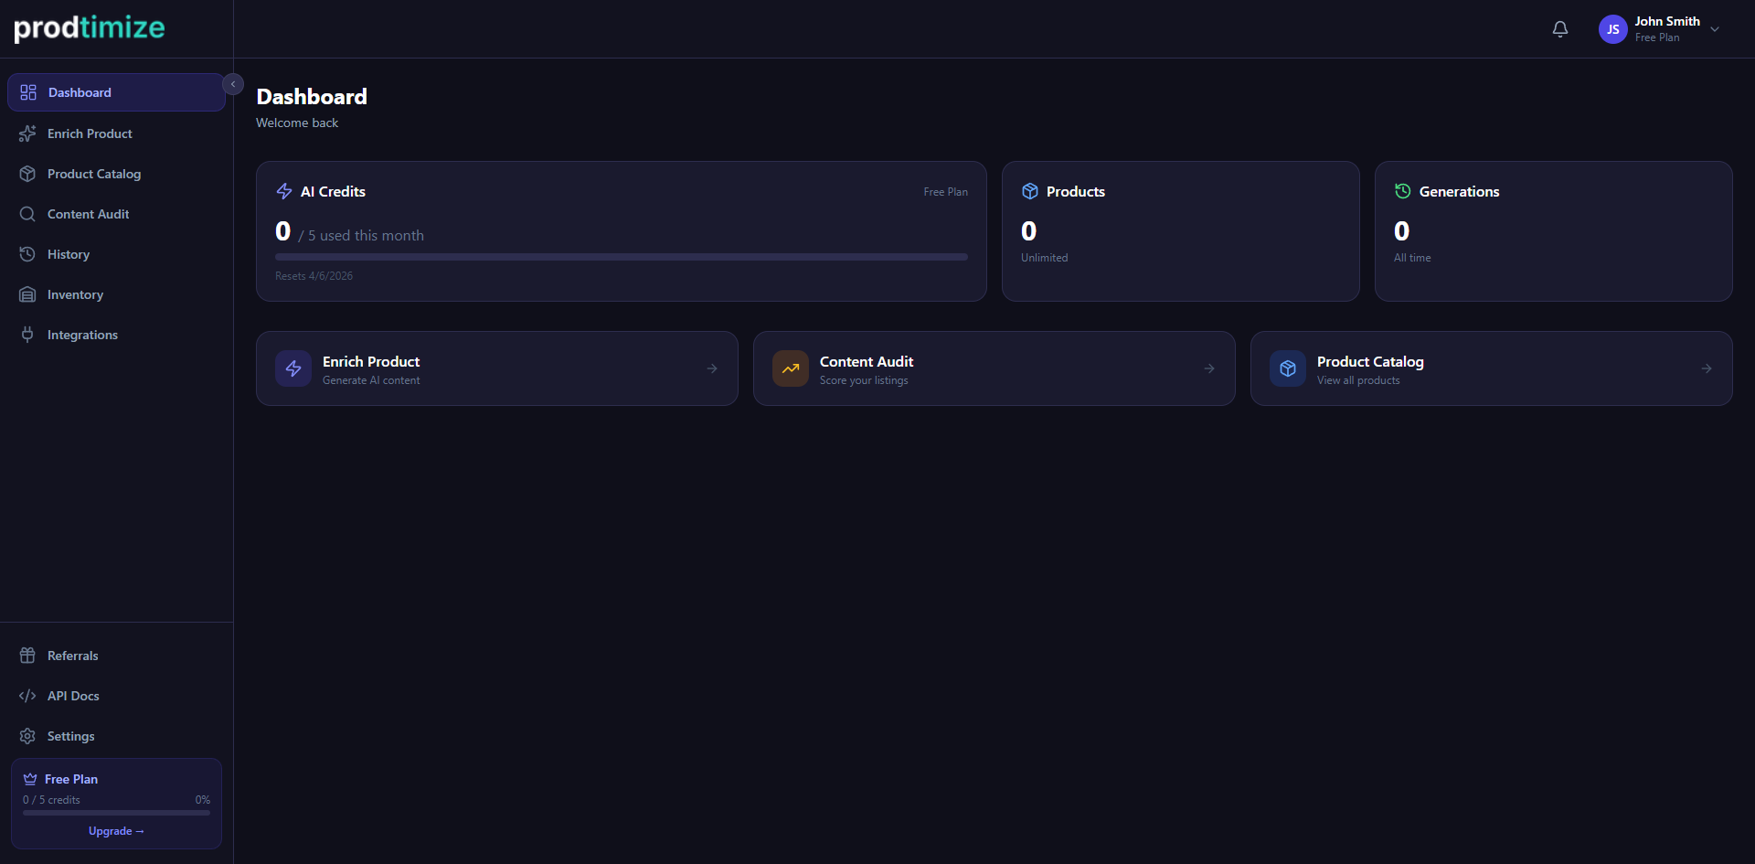This screenshot has width=1755, height=864.
Task: Click the History clock icon
Action: (x=27, y=254)
